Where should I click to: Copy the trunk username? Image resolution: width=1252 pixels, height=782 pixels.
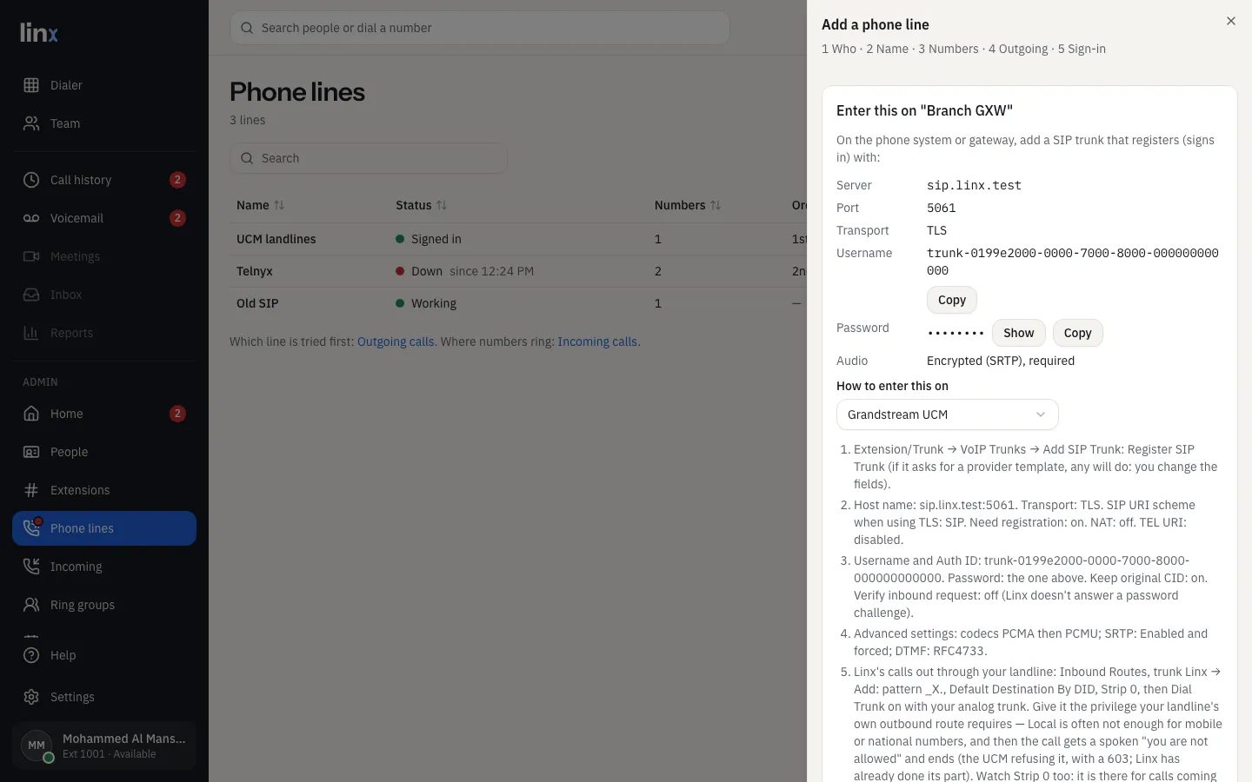(952, 300)
